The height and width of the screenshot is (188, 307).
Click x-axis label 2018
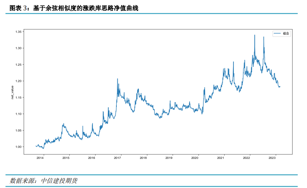143,158
